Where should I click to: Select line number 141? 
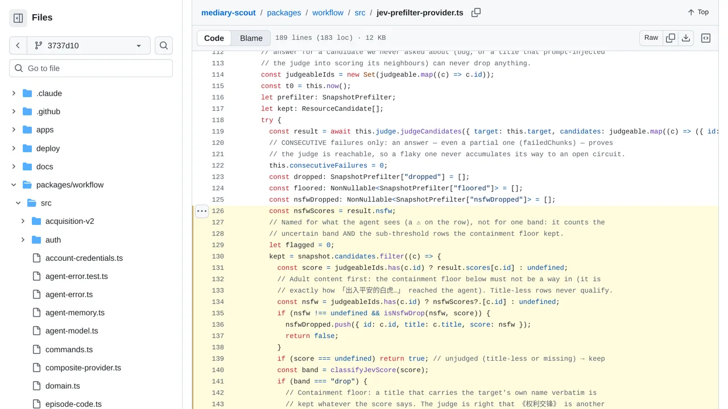tap(218, 381)
